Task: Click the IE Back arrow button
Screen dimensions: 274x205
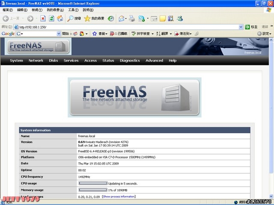Action: click(6, 18)
